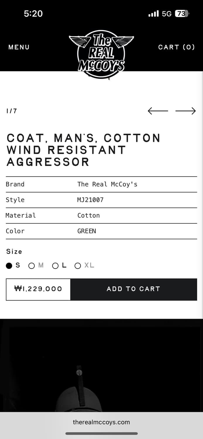The width and height of the screenshot is (203, 439).
Task: Open the CART (0) link
Action: (176, 47)
